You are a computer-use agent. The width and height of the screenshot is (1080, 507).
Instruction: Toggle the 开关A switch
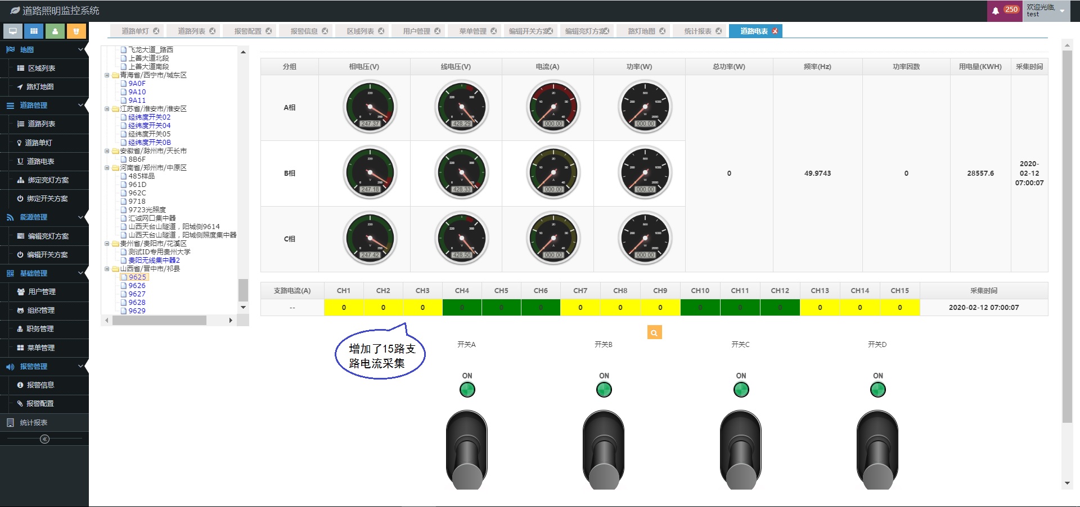pyautogui.click(x=467, y=449)
